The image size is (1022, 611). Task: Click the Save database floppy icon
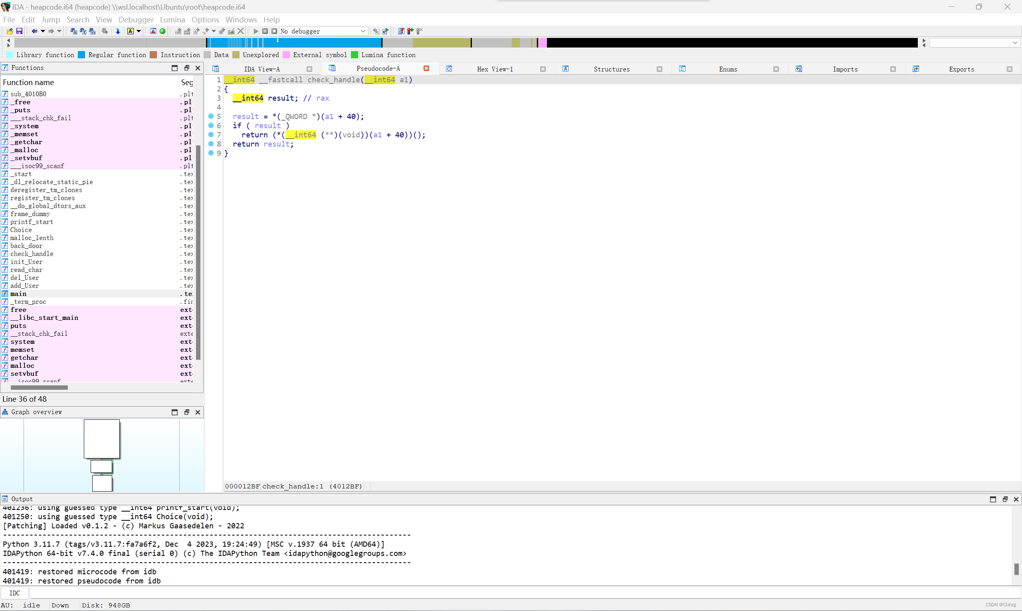[x=19, y=31]
